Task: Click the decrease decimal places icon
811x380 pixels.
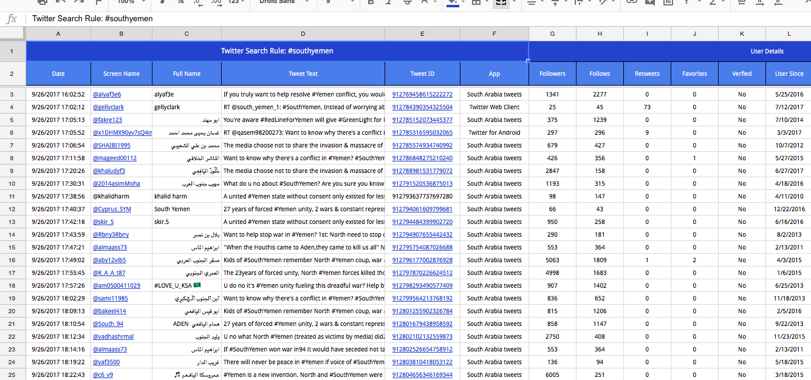Action: coord(199,2)
